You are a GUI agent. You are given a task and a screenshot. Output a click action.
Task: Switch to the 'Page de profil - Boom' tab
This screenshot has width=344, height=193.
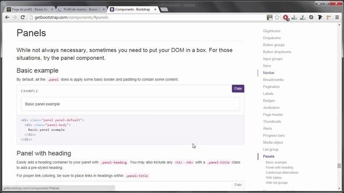30,10
